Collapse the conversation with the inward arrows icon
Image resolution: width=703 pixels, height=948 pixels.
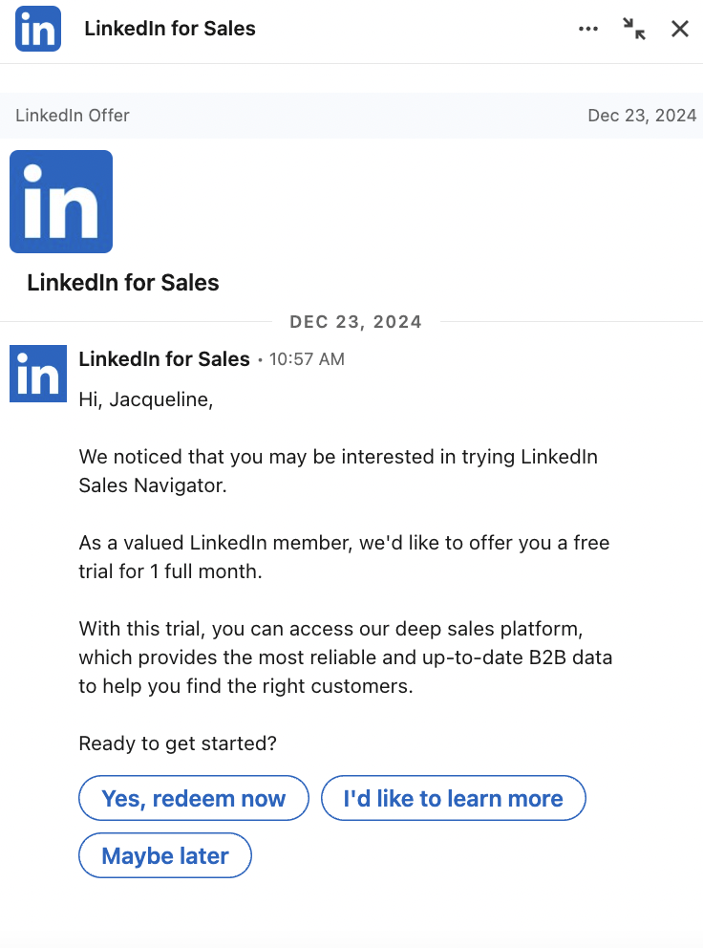(x=634, y=29)
